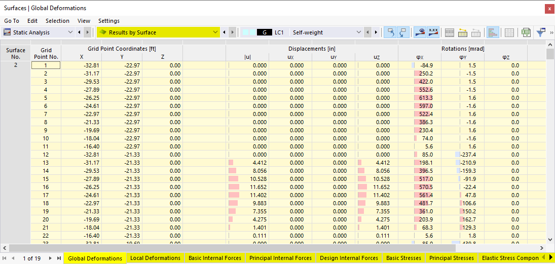Click the |u| value 11.652 cell
Image resolution: width=555 pixels, height=264 pixels.
247,187
